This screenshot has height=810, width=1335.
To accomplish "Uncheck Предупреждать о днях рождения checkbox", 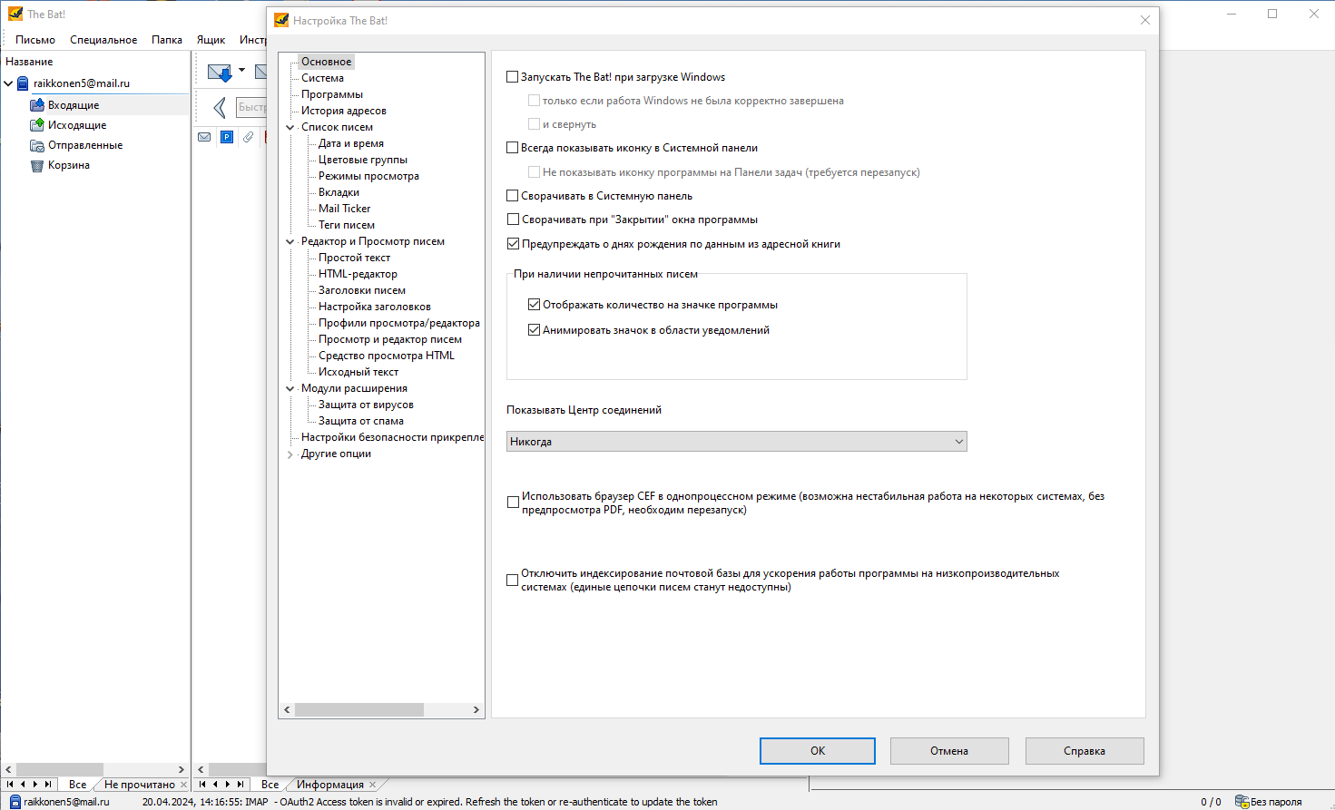I will (x=513, y=244).
